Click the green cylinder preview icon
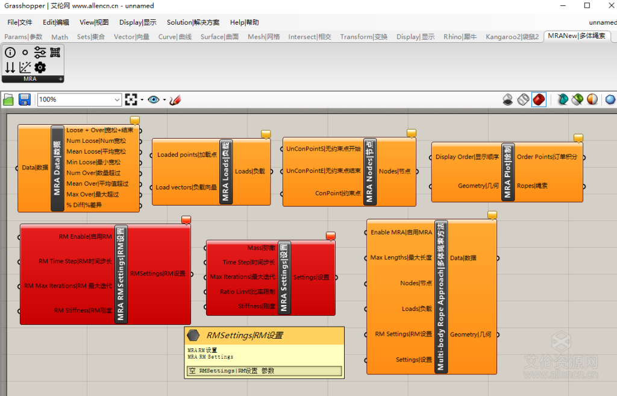The image size is (617, 396). [578, 99]
